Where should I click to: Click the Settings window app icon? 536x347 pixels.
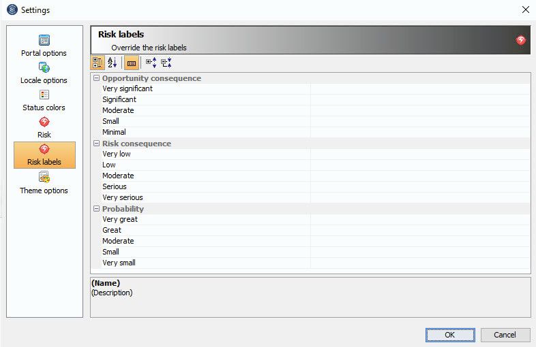[12, 10]
